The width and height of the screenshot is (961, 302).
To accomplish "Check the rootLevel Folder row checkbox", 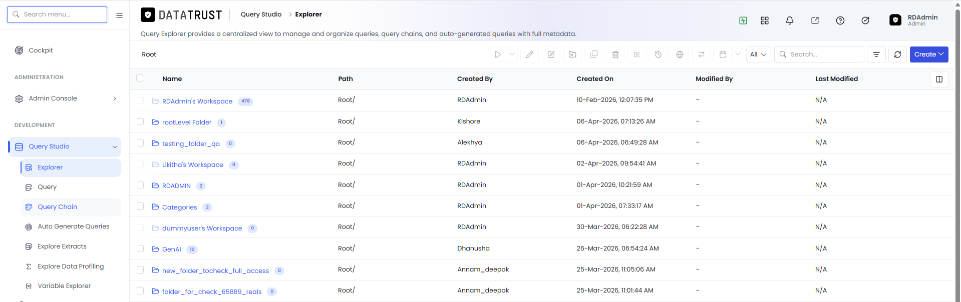I will (x=140, y=121).
